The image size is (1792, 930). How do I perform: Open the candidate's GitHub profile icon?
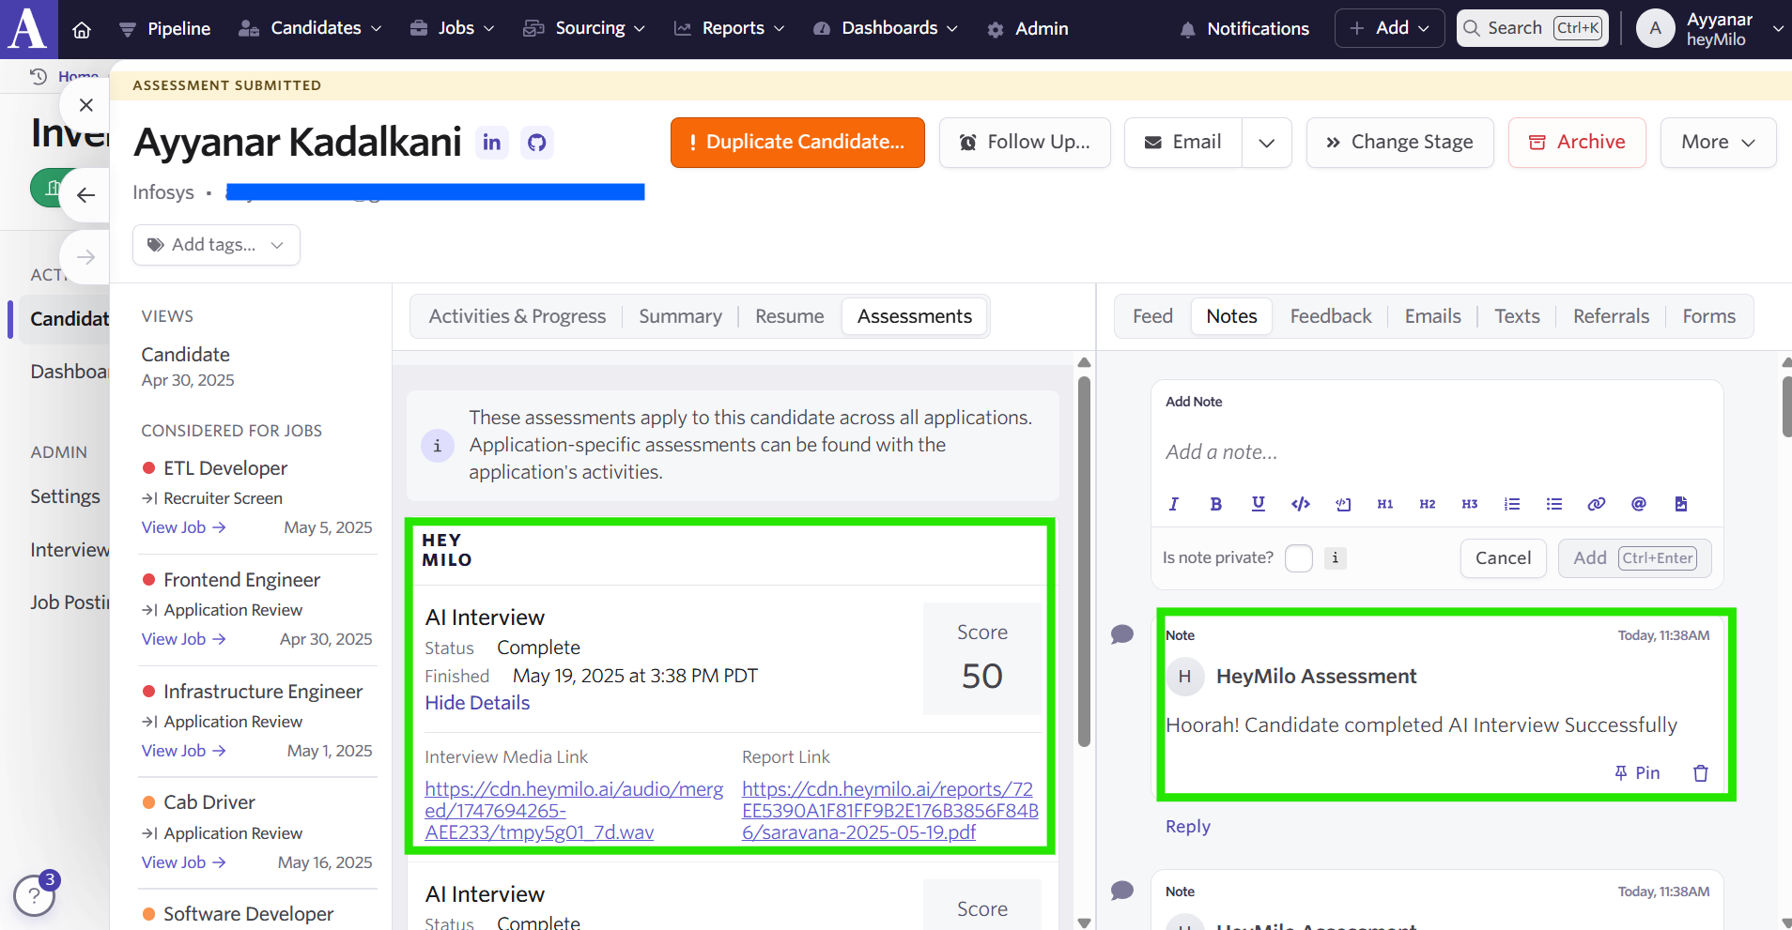(536, 143)
